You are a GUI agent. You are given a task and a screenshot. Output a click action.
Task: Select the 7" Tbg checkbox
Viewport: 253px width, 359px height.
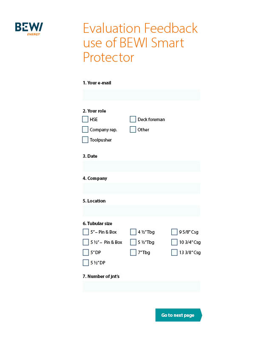pyautogui.click(x=134, y=252)
